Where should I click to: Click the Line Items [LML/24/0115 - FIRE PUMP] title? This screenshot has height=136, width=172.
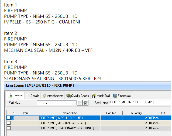pyautogui.click(x=40, y=85)
